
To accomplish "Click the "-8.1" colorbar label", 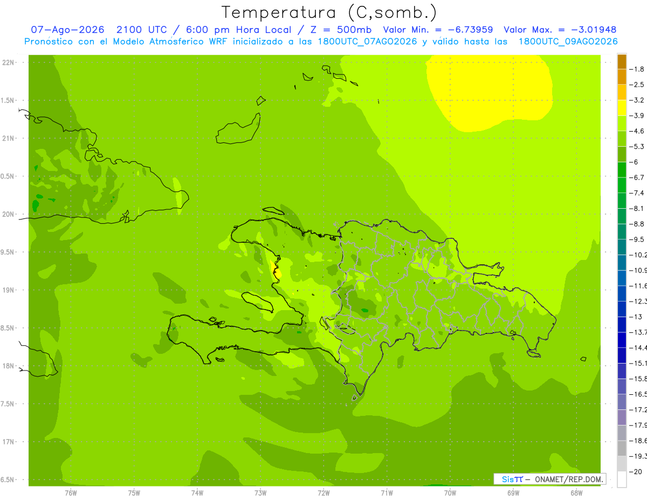I will (637, 208).
